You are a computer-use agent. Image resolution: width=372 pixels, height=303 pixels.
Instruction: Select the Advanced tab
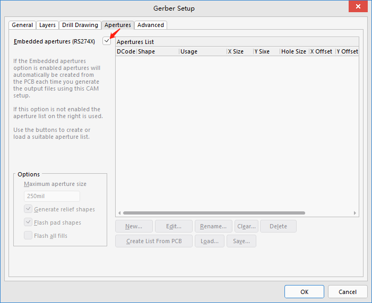(x=151, y=25)
